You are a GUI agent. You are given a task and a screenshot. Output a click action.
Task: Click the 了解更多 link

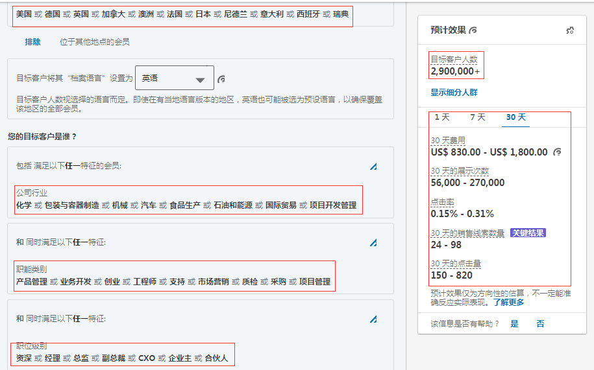coord(508,303)
